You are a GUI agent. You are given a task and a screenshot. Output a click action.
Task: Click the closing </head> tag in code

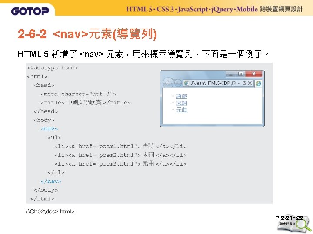[46, 111]
